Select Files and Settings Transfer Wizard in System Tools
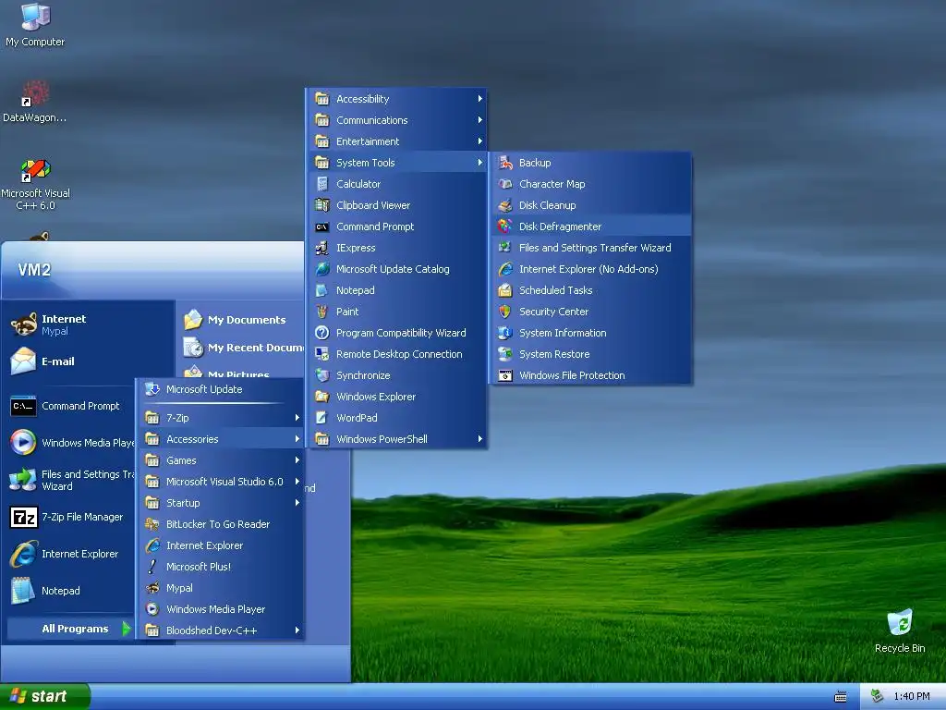The width and height of the screenshot is (946, 710). click(x=590, y=248)
